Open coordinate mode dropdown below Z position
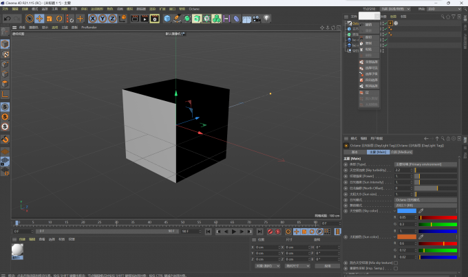This screenshot has width=468, height=277. pos(268,266)
